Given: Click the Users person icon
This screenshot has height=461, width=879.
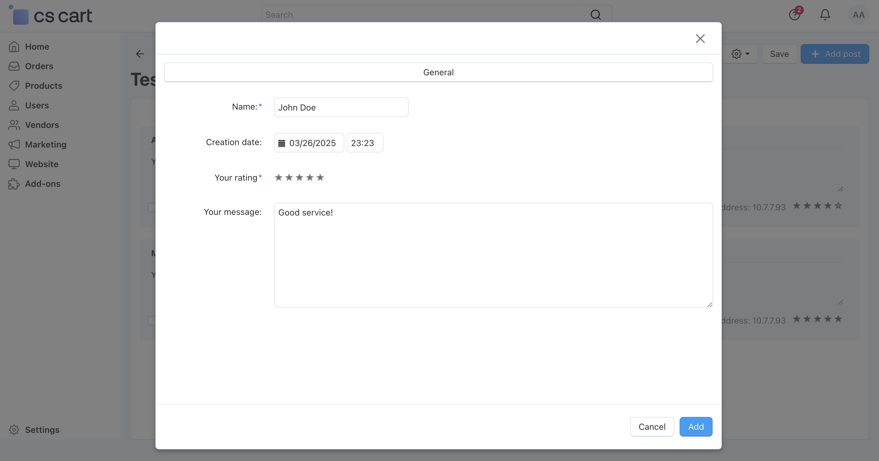Looking at the screenshot, I should [14, 105].
